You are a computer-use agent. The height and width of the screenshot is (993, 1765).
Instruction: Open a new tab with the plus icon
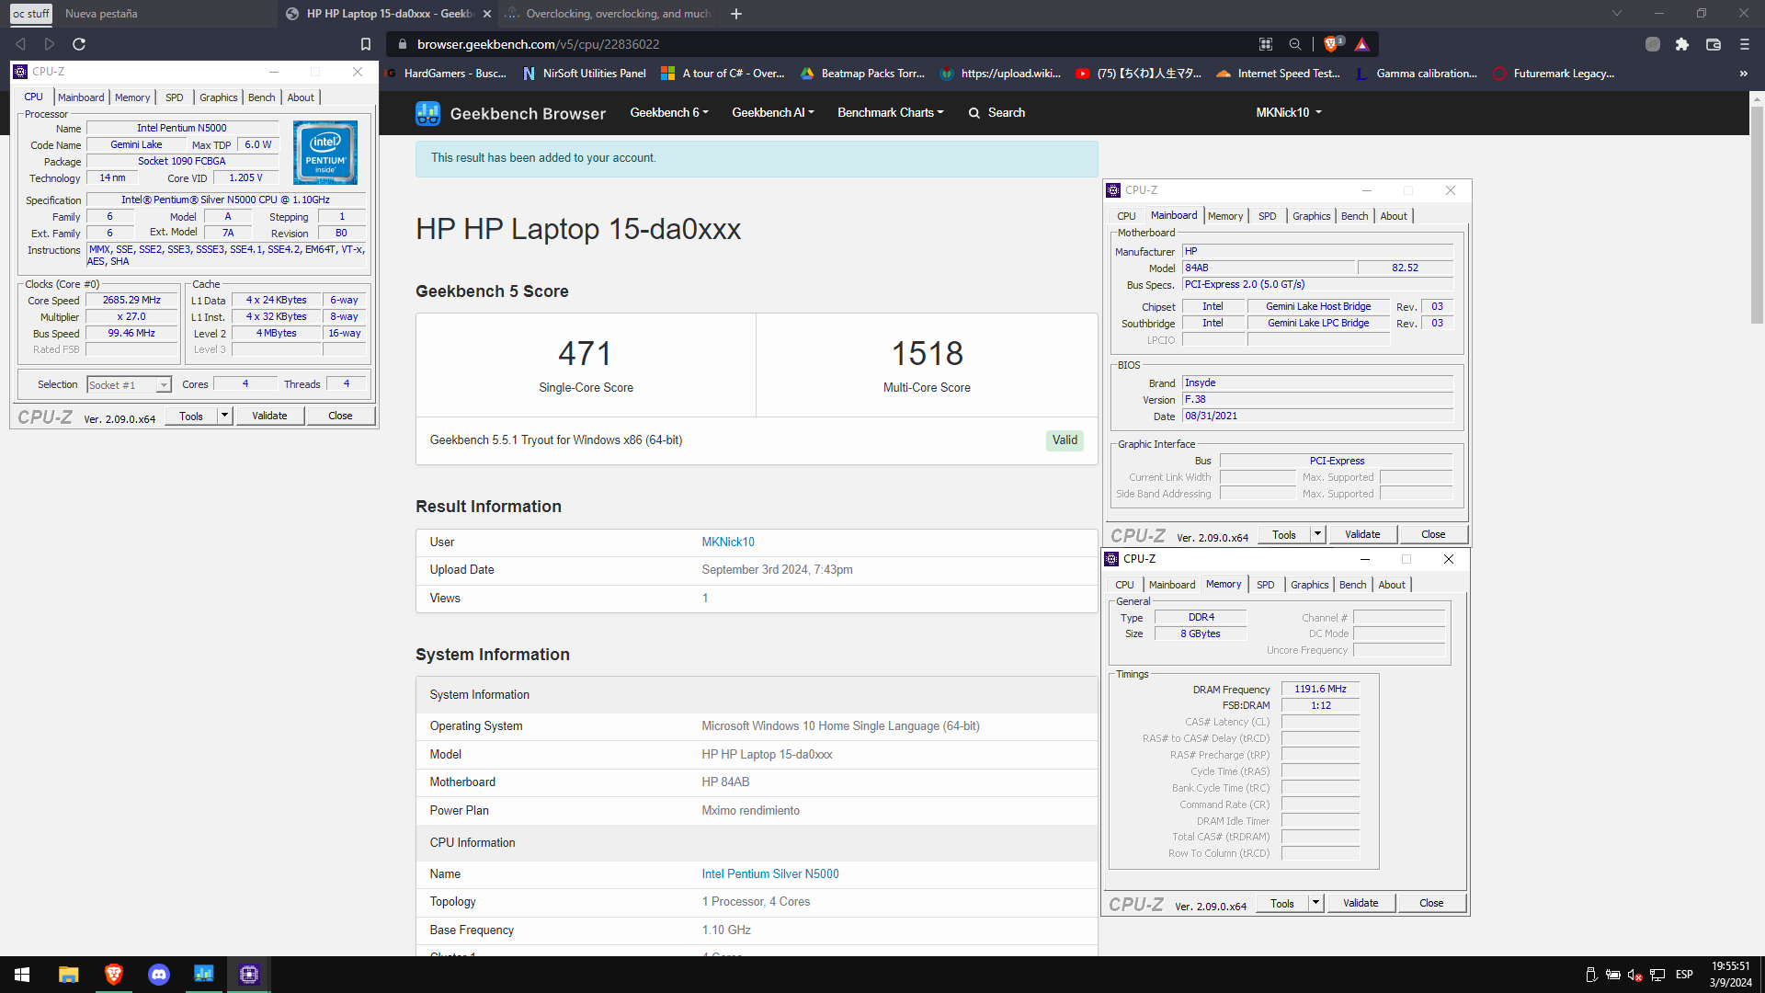pos(736,14)
